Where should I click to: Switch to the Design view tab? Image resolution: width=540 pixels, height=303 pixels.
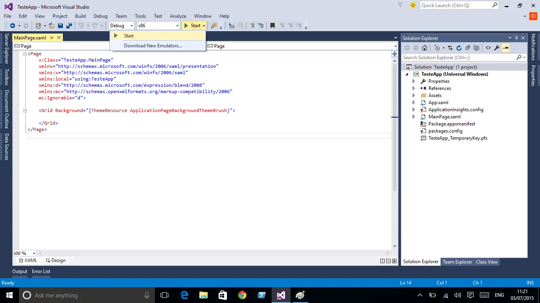tap(55, 260)
